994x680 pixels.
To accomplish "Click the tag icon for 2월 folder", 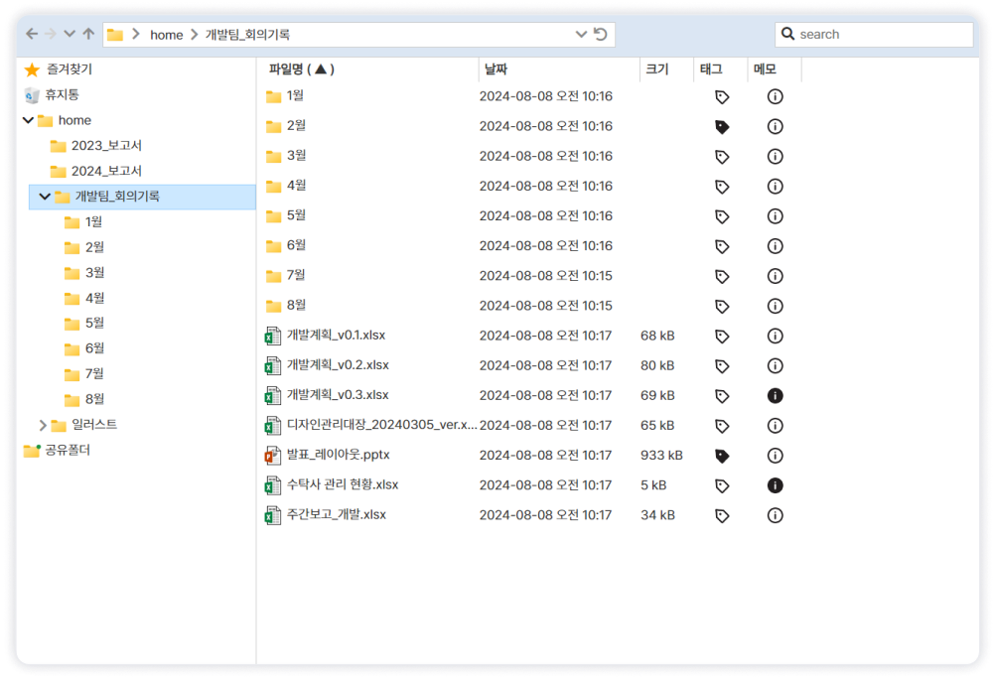I will point(722,127).
